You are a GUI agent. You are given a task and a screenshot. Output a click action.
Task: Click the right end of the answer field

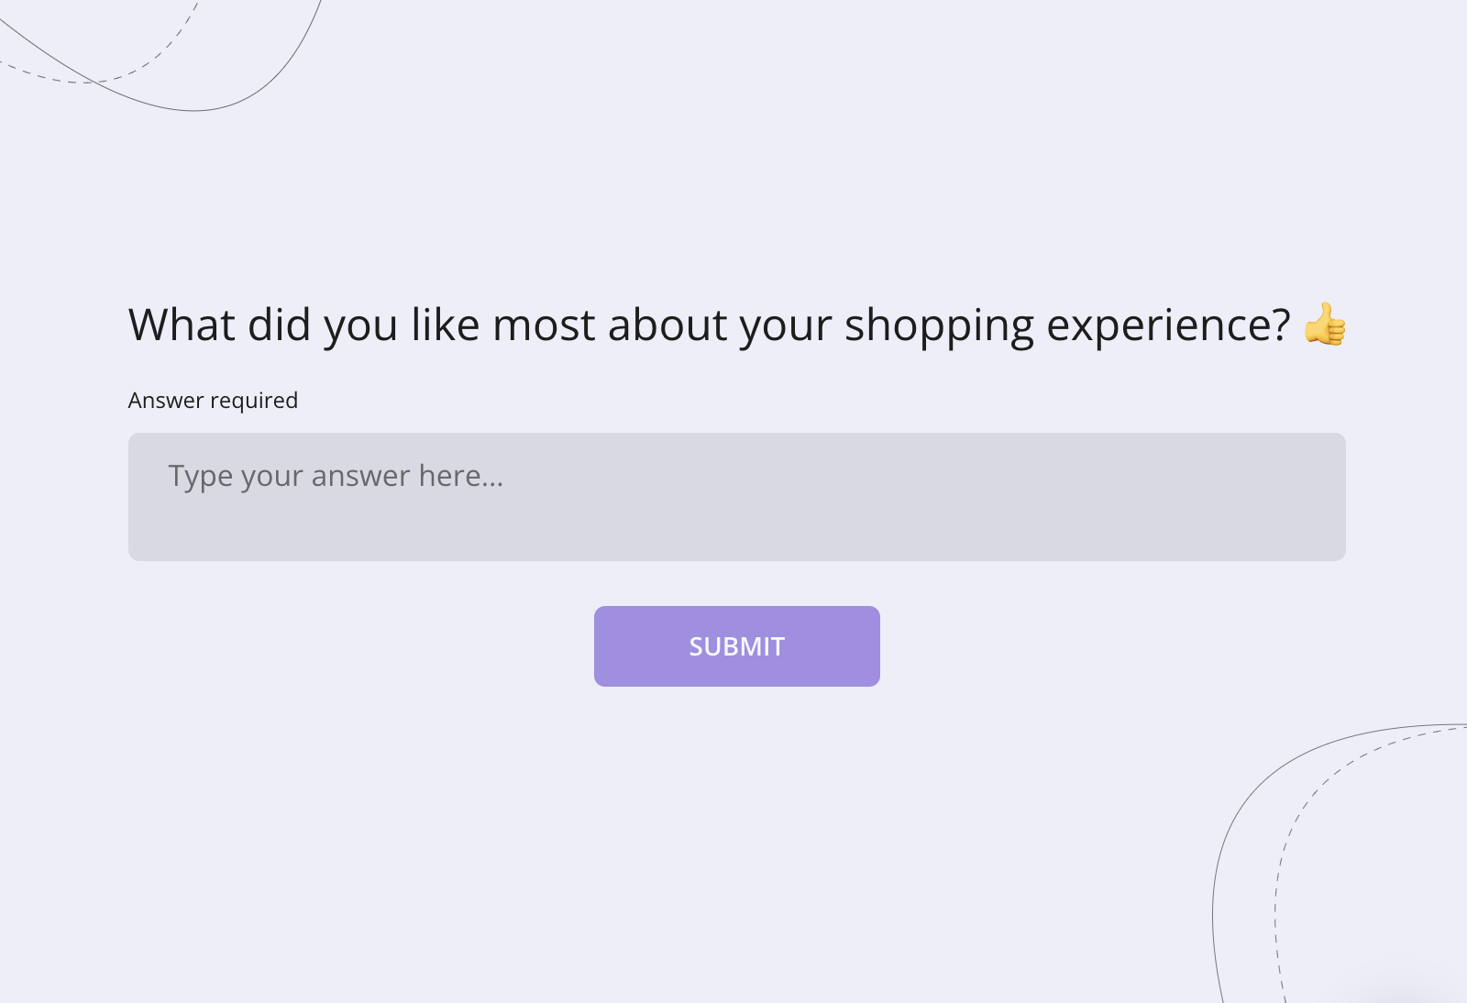1320,495
